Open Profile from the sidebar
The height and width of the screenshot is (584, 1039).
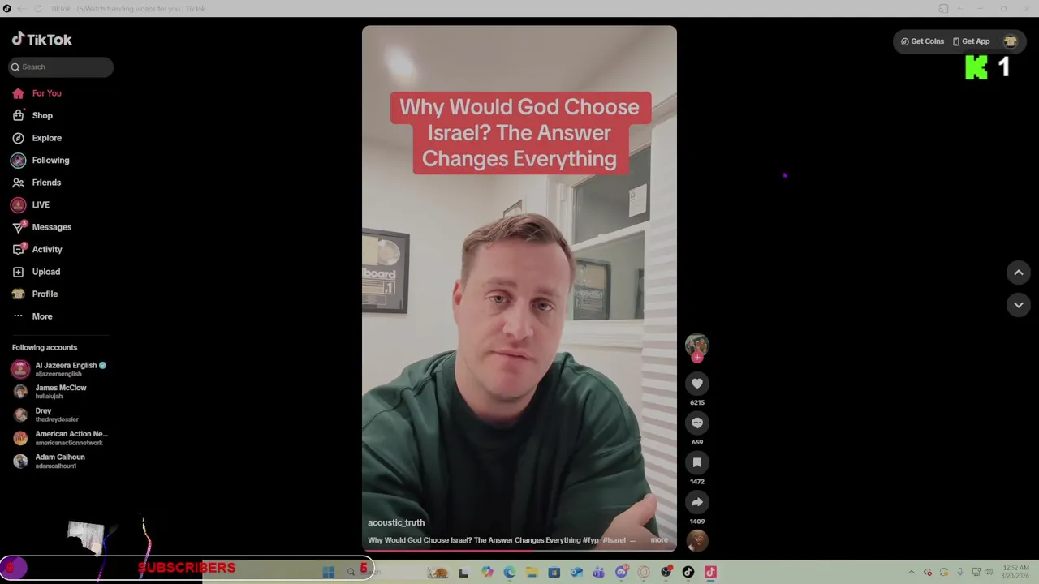pyautogui.click(x=36, y=294)
